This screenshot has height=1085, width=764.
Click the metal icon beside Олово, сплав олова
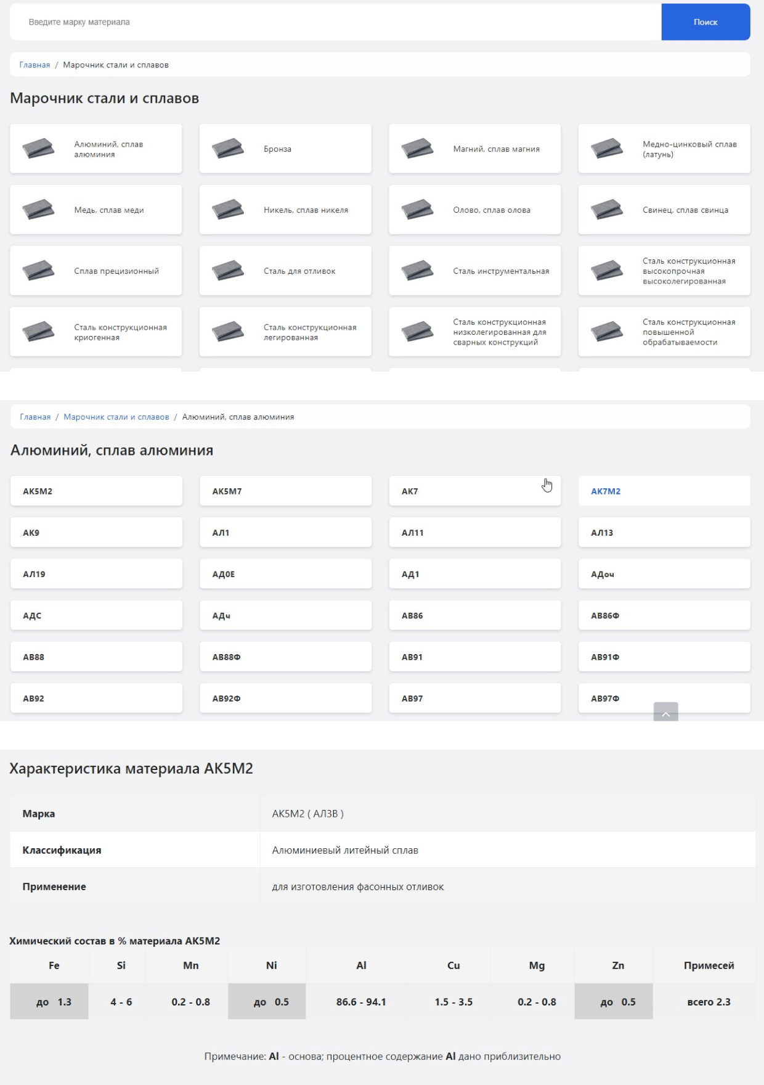tap(417, 210)
